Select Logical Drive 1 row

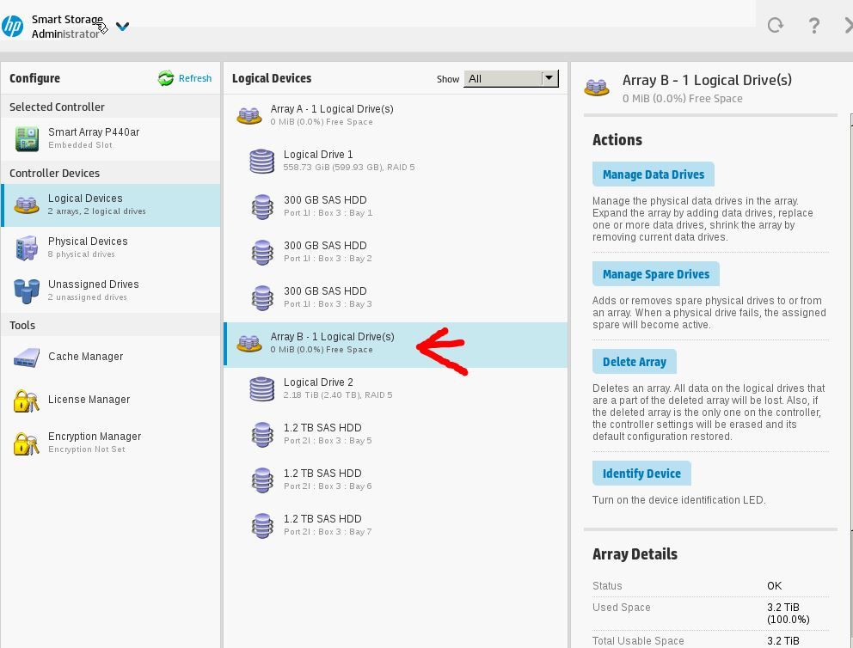tap(396, 161)
